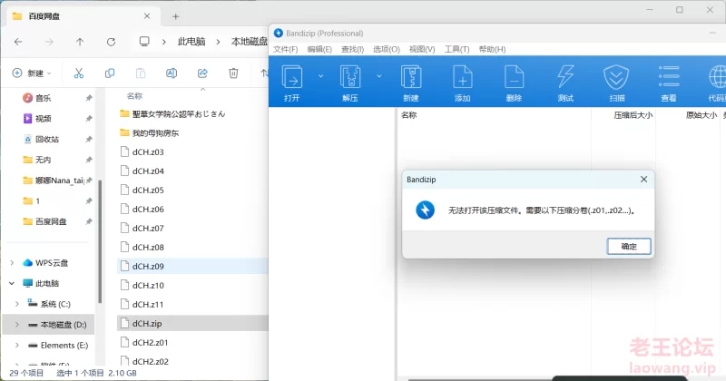Expand Elements (E:) drive node

[x=17, y=346]
